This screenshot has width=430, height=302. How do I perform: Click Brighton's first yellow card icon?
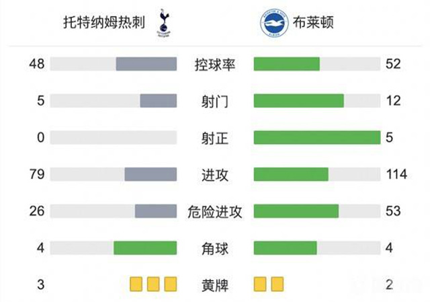tap(260, 284)
